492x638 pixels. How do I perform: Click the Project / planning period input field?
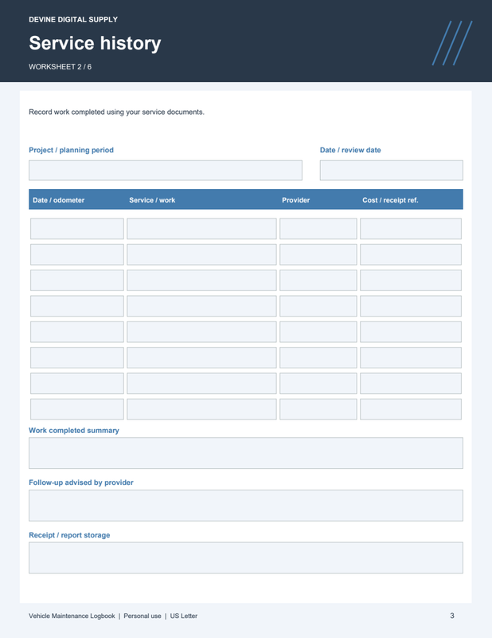tap(166, 170)
